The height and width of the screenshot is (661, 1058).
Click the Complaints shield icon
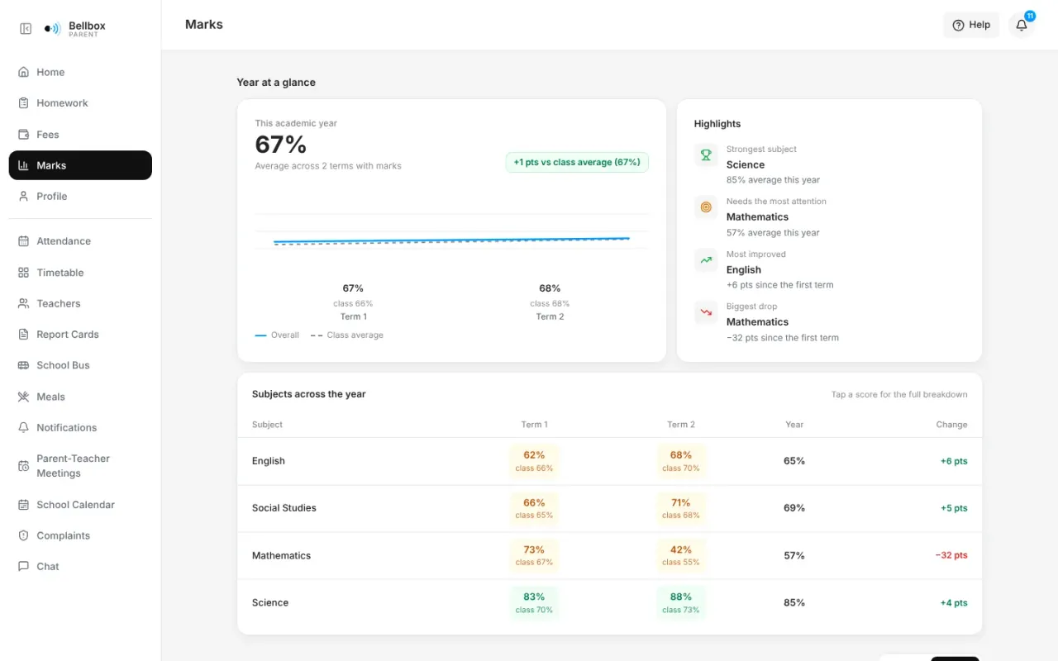[23, 535]
